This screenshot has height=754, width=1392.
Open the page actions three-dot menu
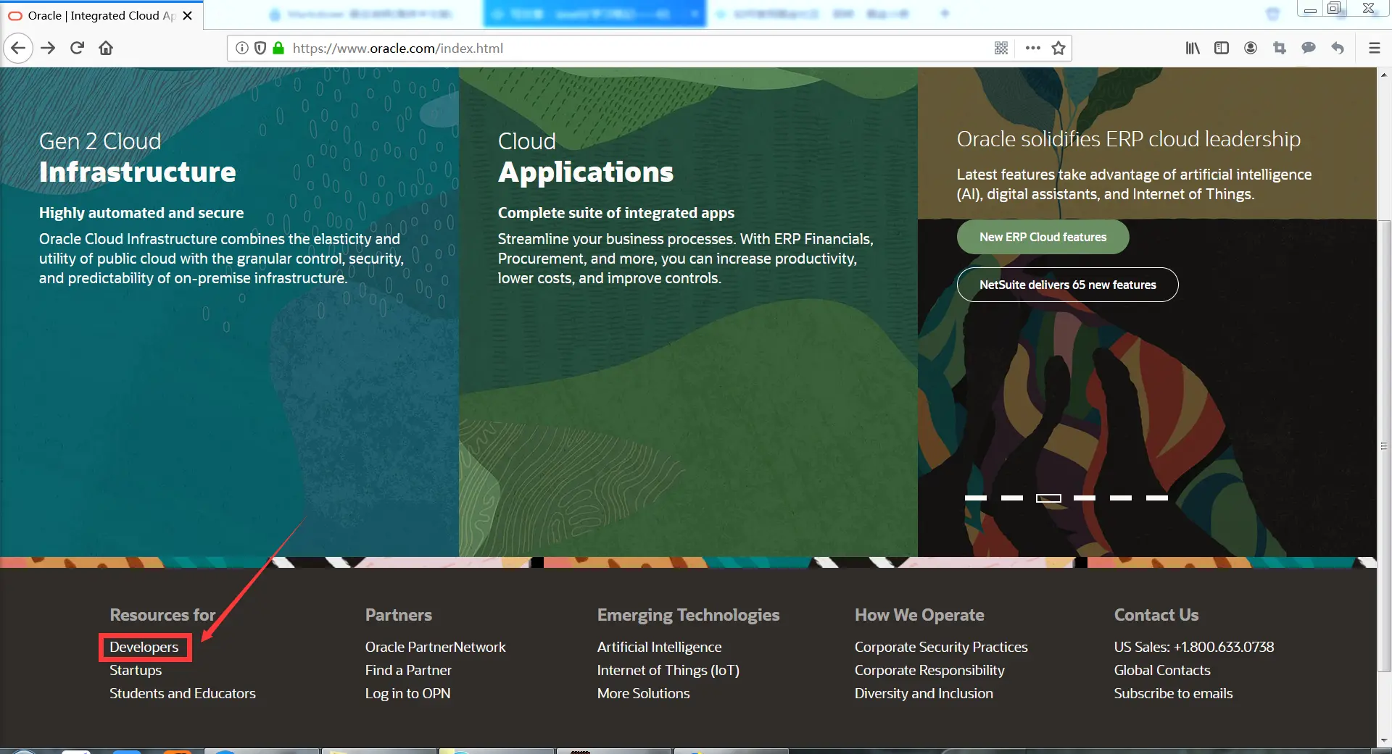[x=1033, y=49]
